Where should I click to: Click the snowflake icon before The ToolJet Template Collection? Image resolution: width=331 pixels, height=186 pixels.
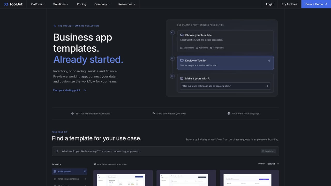(55, 26)
